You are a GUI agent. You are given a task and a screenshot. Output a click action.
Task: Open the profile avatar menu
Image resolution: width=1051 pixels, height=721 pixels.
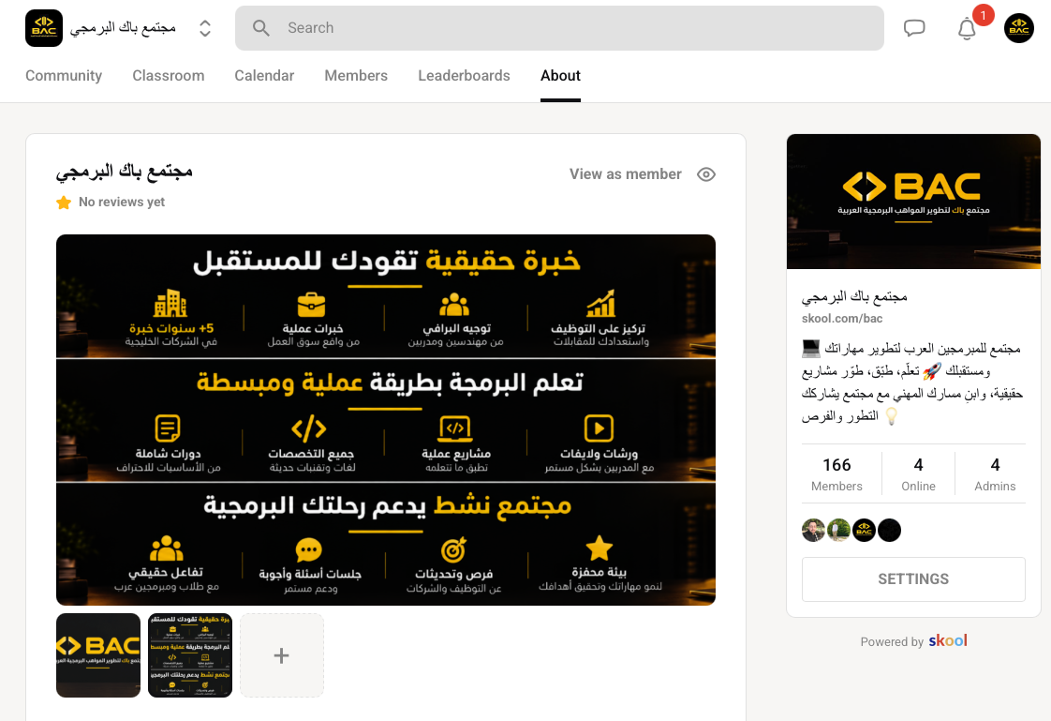[x=1019, y=28]
